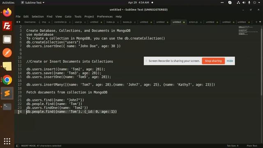
Task: Click unsaved dot on the active untitled tab
Action: coord(184,22)
